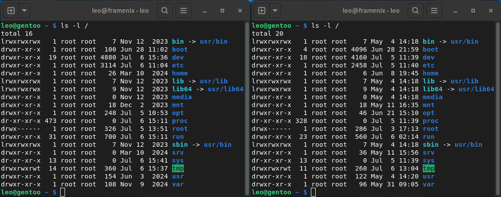The image size is (501, 197).
Task: Open hamburger menu in right terminal
Action: 434,11
